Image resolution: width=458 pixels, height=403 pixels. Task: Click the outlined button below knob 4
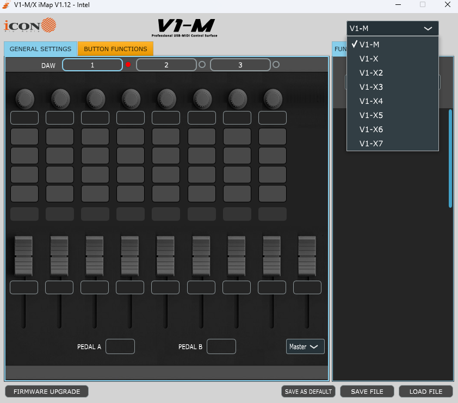point(131,117)
